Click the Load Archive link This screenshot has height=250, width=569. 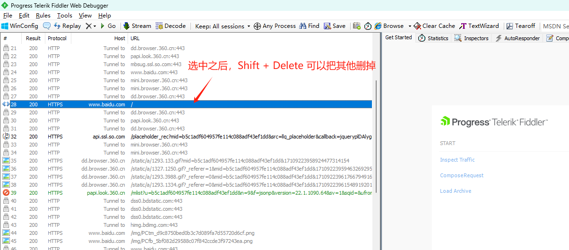tap(456, 191)
